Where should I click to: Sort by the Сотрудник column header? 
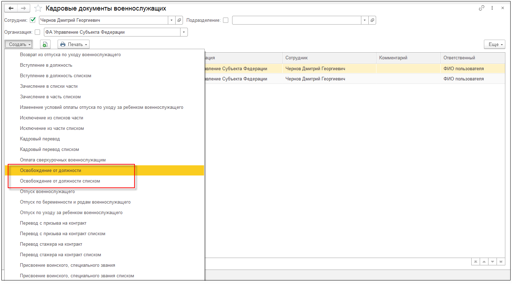[329, 58]
